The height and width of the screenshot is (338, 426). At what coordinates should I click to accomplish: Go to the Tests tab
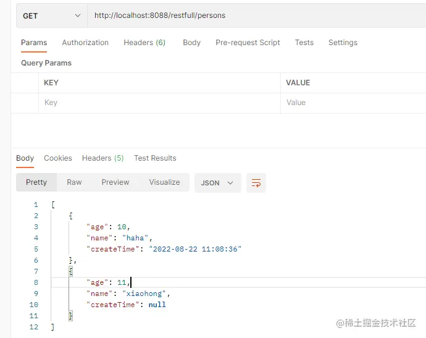pyautogui.click(x=304, y=43)
